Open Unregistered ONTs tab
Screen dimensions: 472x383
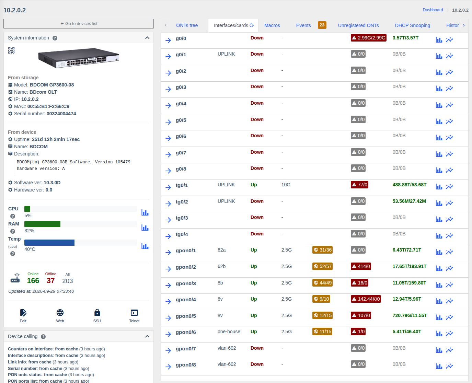pos(358,25)
